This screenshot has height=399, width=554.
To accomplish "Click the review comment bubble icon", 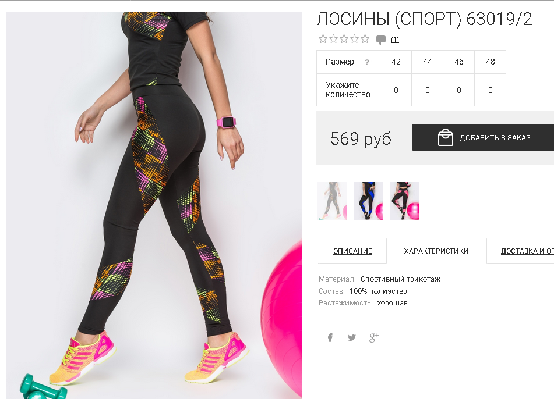I will 381,40.
